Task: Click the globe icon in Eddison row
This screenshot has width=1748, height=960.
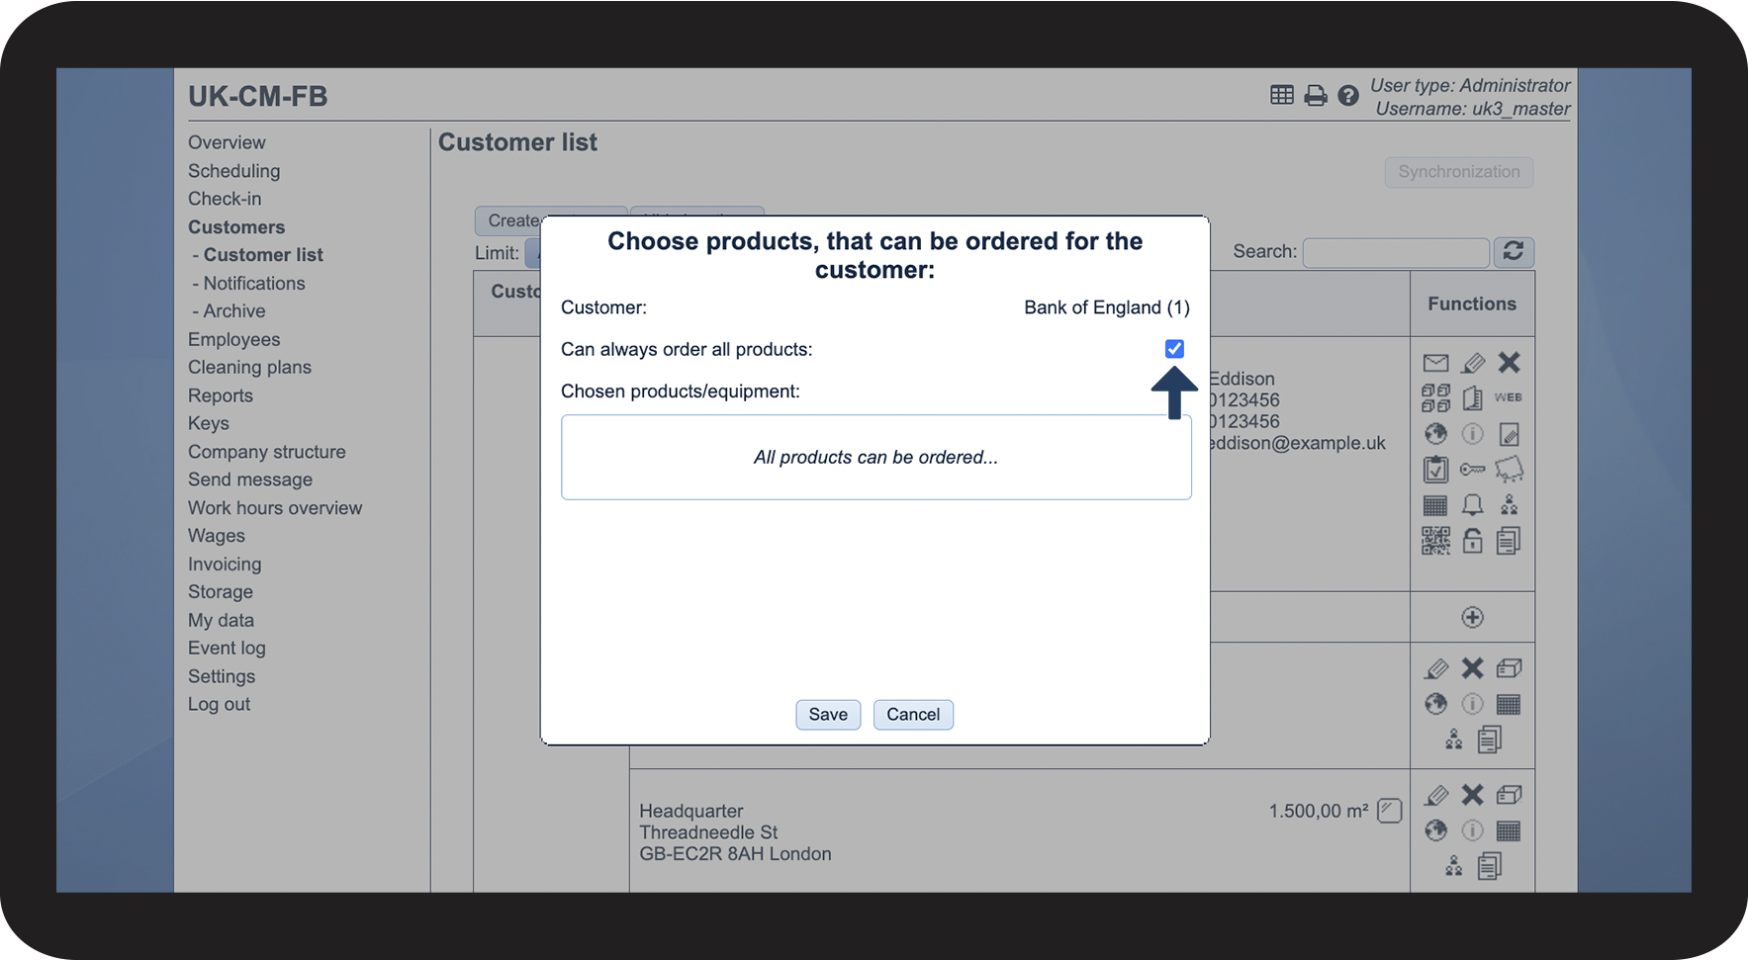Action: click(x=1435, y=434)
